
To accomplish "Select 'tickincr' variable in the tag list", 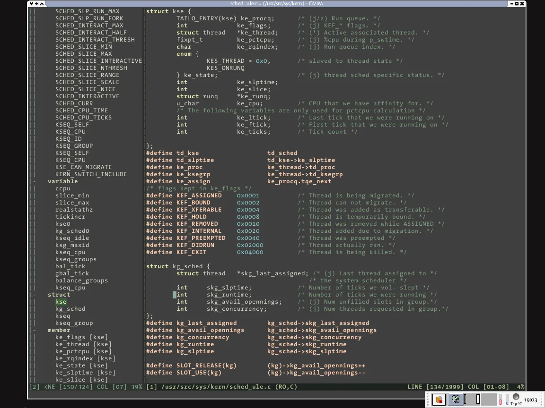I will point(70,217).
